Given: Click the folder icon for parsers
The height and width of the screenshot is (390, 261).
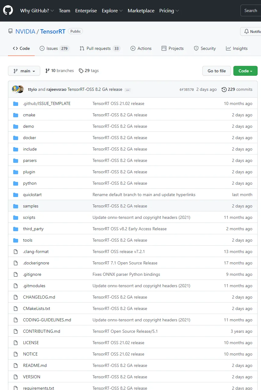Looking at the screenshot, I should click(x=16, y=160).
